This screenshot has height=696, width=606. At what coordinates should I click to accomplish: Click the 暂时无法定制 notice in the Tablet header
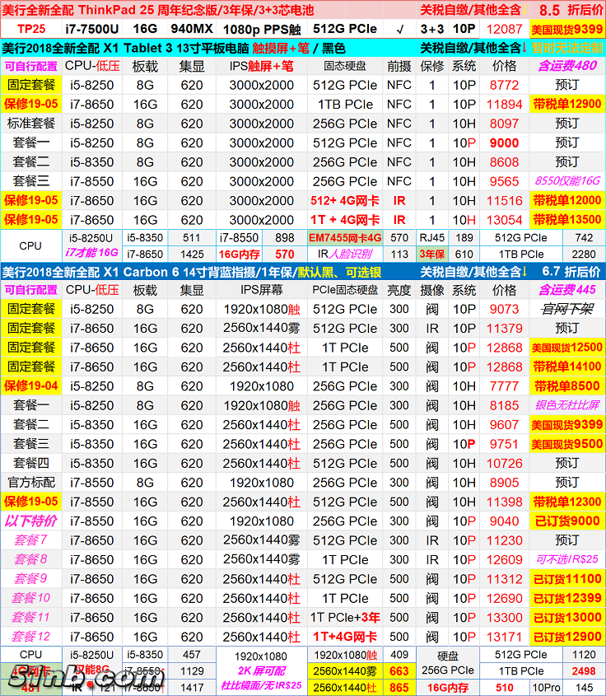pos(567,48)
